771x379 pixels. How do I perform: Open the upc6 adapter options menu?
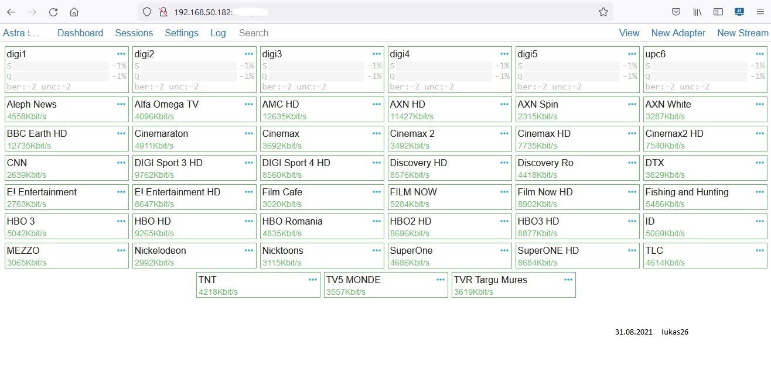click(x=760, y=54)
